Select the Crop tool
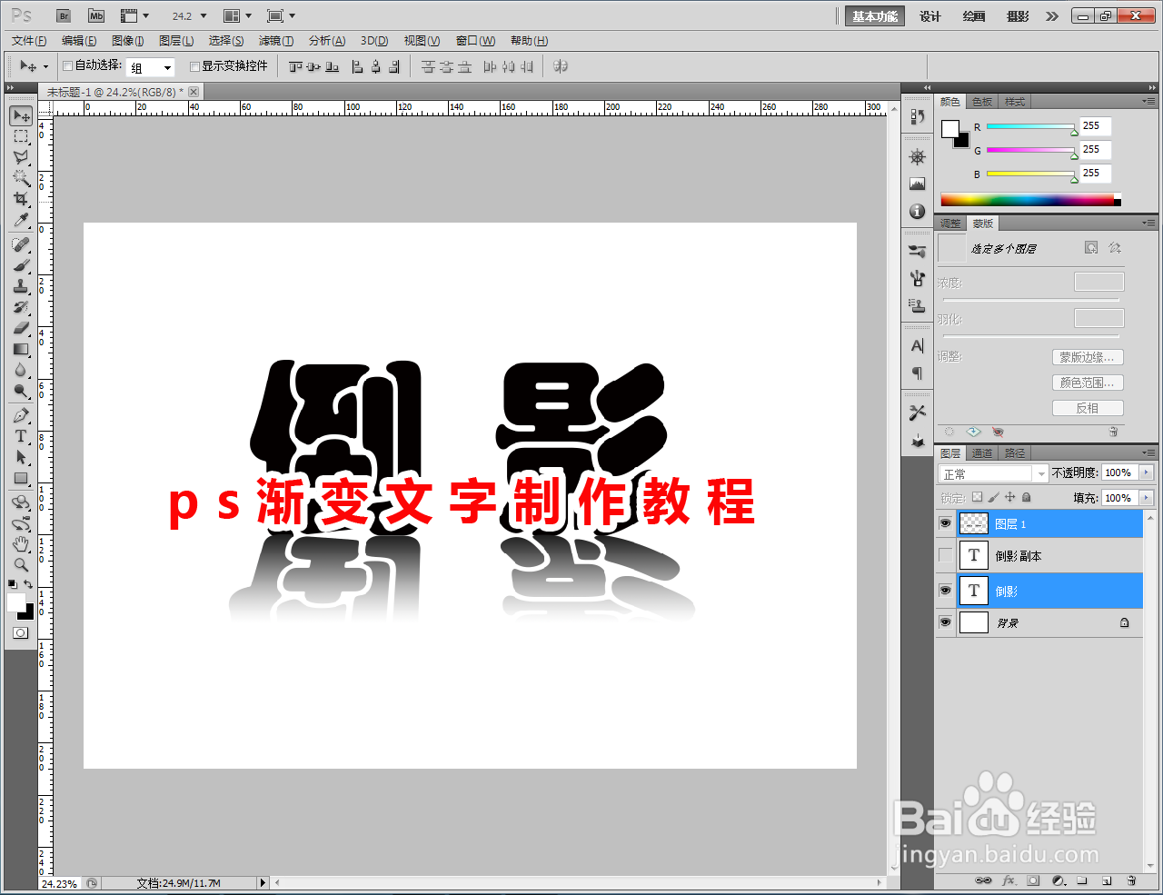This screenshot has height=895, width=1163. tap(20, 199)
